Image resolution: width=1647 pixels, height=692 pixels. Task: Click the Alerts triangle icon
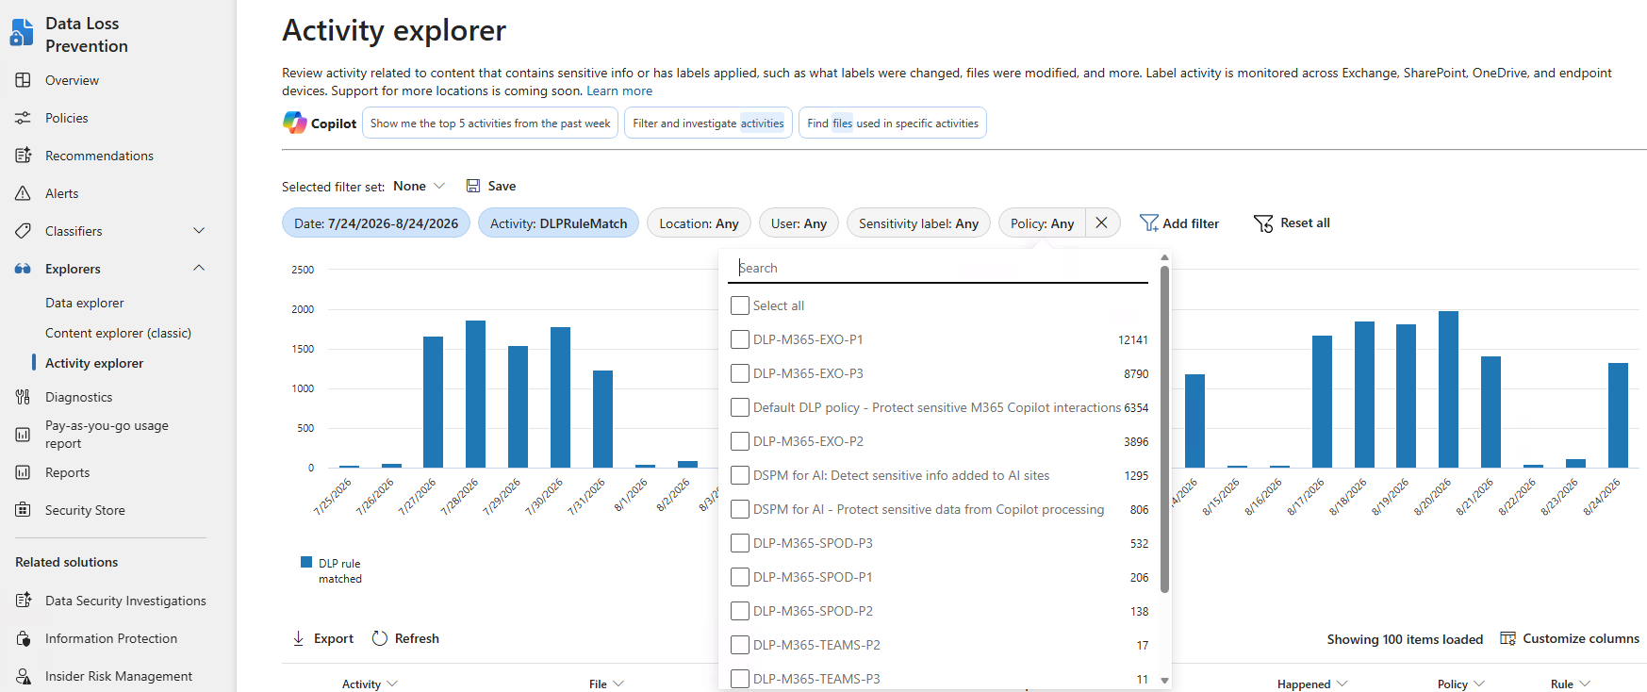tap(23, 193)
